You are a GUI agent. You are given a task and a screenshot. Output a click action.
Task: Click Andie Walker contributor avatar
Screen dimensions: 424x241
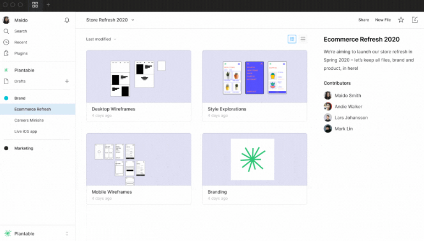[x=328, y=107]
